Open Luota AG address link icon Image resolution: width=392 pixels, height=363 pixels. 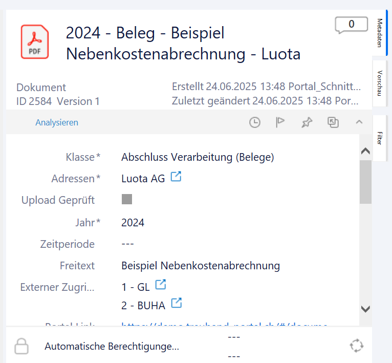click(176, 177)
